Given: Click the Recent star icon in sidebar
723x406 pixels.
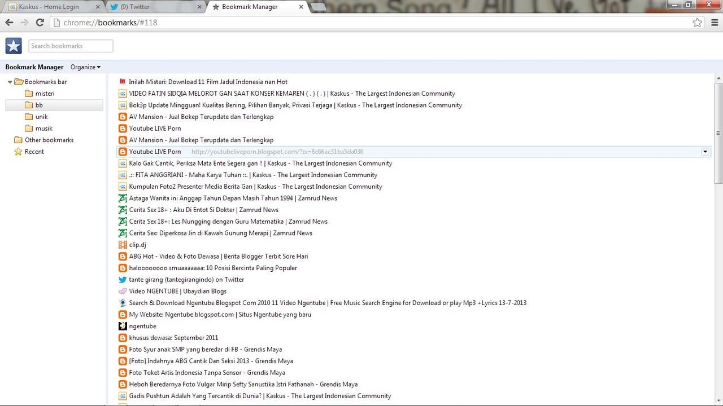Looking at the screenshot, I should (18, 152).
